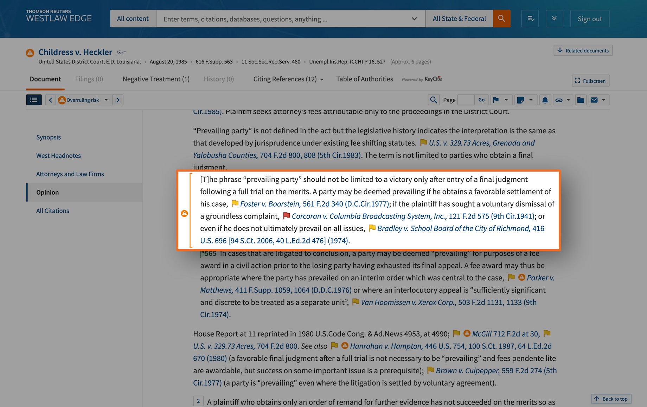The height and width of the screenshot is (407, 647).
Task: Jump to West Headnotes section
Action: point(58,155)
